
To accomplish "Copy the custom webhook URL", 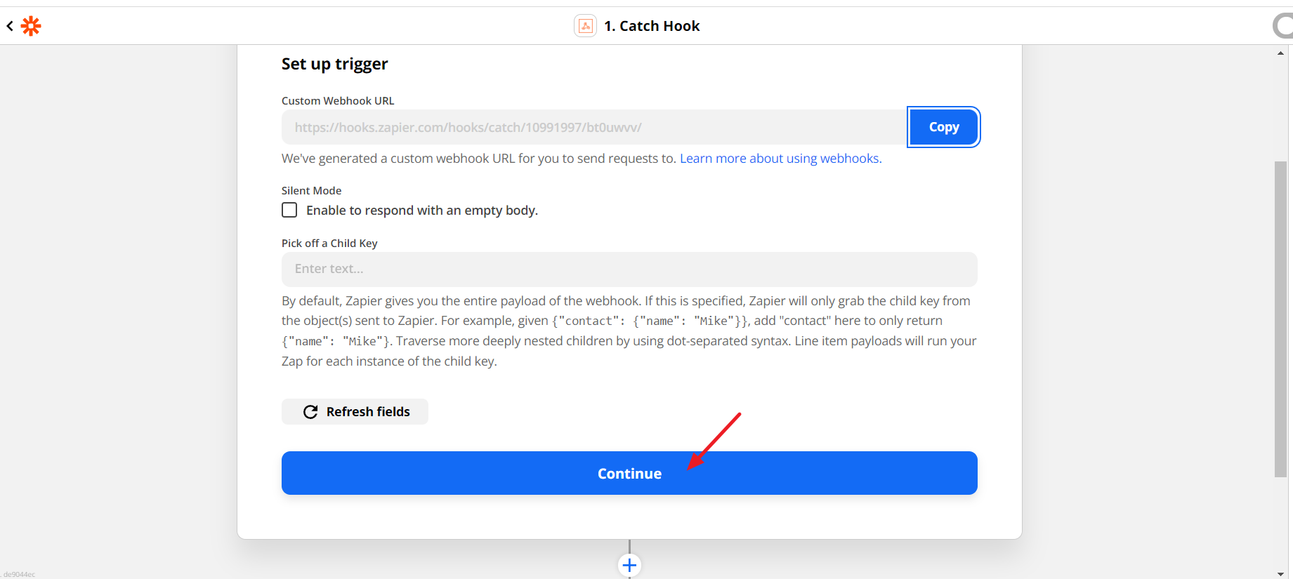I will 943,127.
